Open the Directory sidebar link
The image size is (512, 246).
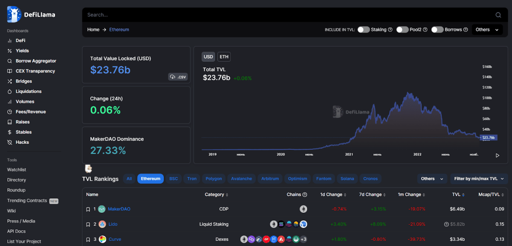pyautogui.click(x=17, y=180)
